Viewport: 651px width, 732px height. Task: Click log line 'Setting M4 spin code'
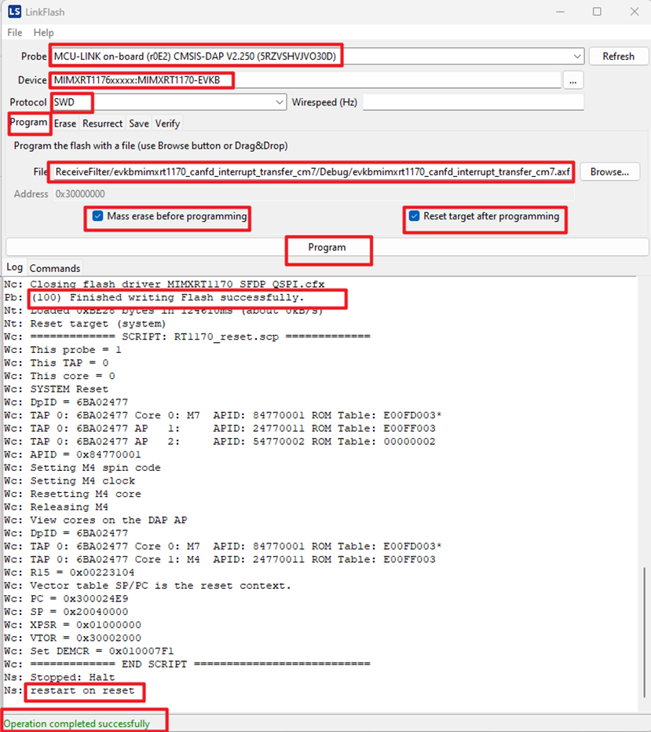click(x=95, y=467)
